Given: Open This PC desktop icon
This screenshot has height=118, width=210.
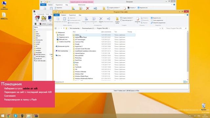Looking at the screenshot, I should (4, 5).
